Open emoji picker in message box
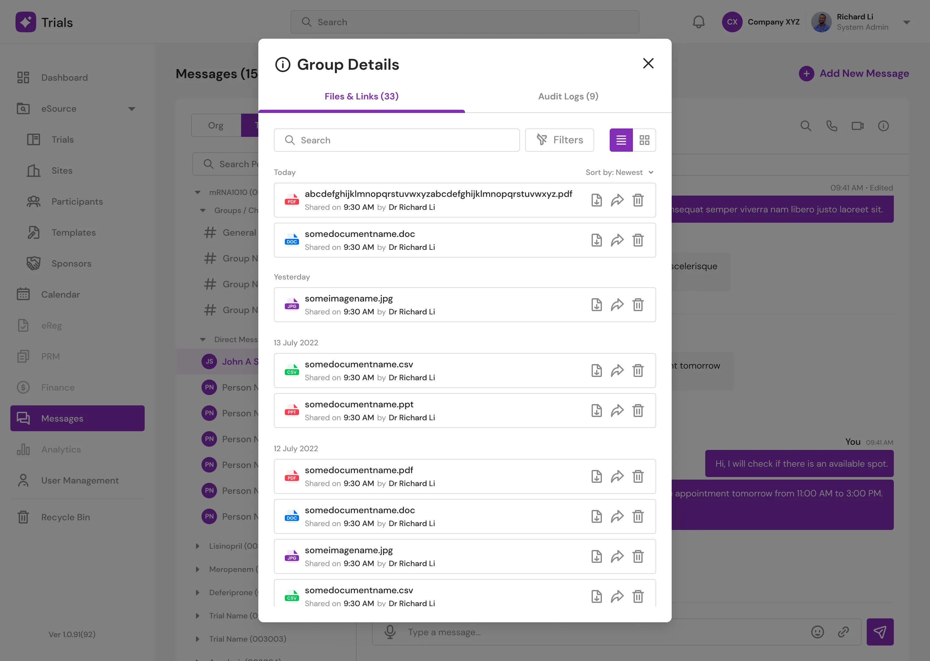 [818, 632]
